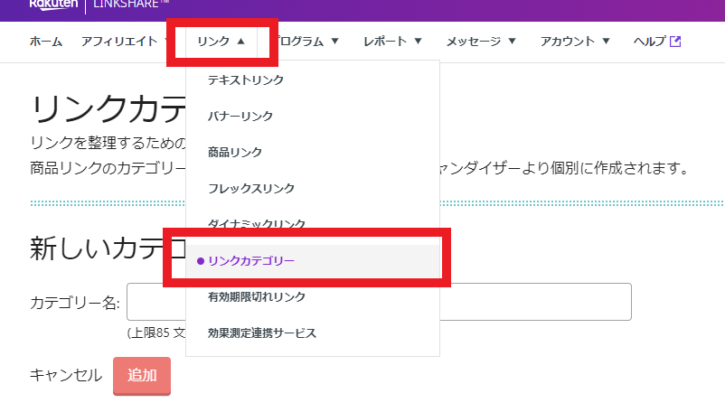Open 有効期限切れリンク from the list
This screenshot has height=403, width=725.
(x=257, y=297)
